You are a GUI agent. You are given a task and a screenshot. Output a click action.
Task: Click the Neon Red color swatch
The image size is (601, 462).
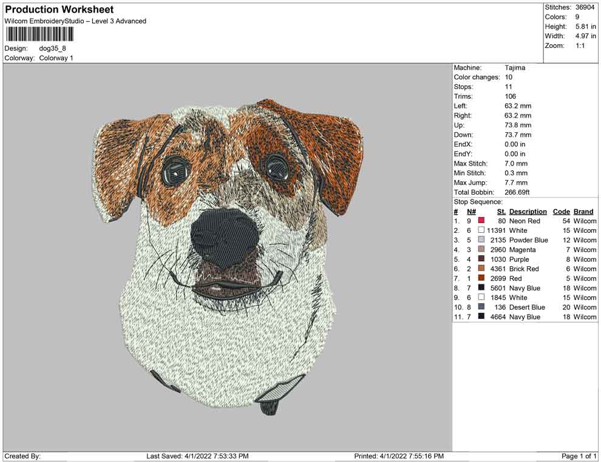click(481, 221)
